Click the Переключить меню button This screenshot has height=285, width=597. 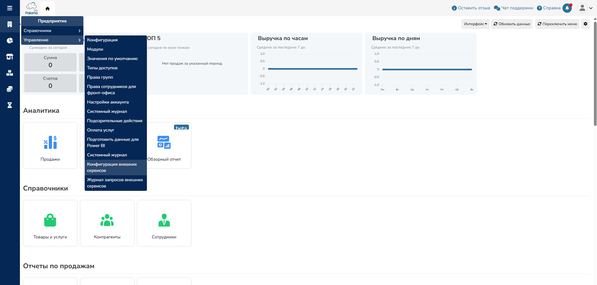click(557, 24)
